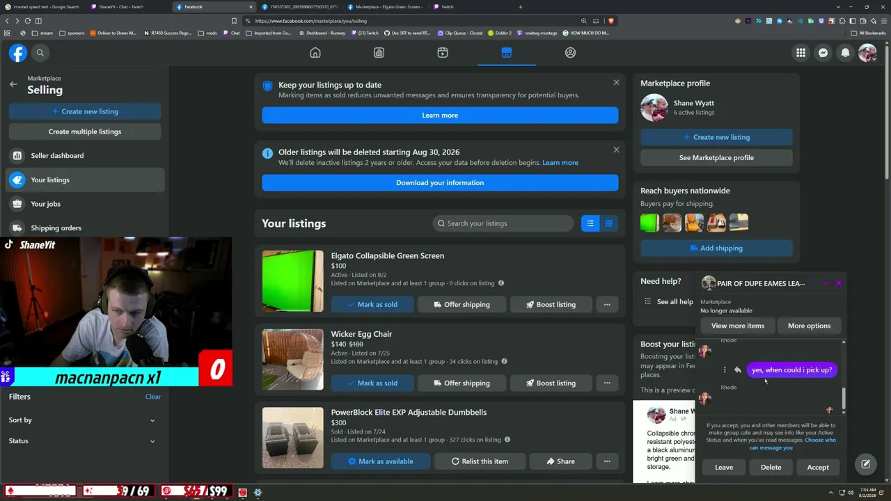
Task: Open more actions for PowerBlock Dumbbells
Action: 607,461
